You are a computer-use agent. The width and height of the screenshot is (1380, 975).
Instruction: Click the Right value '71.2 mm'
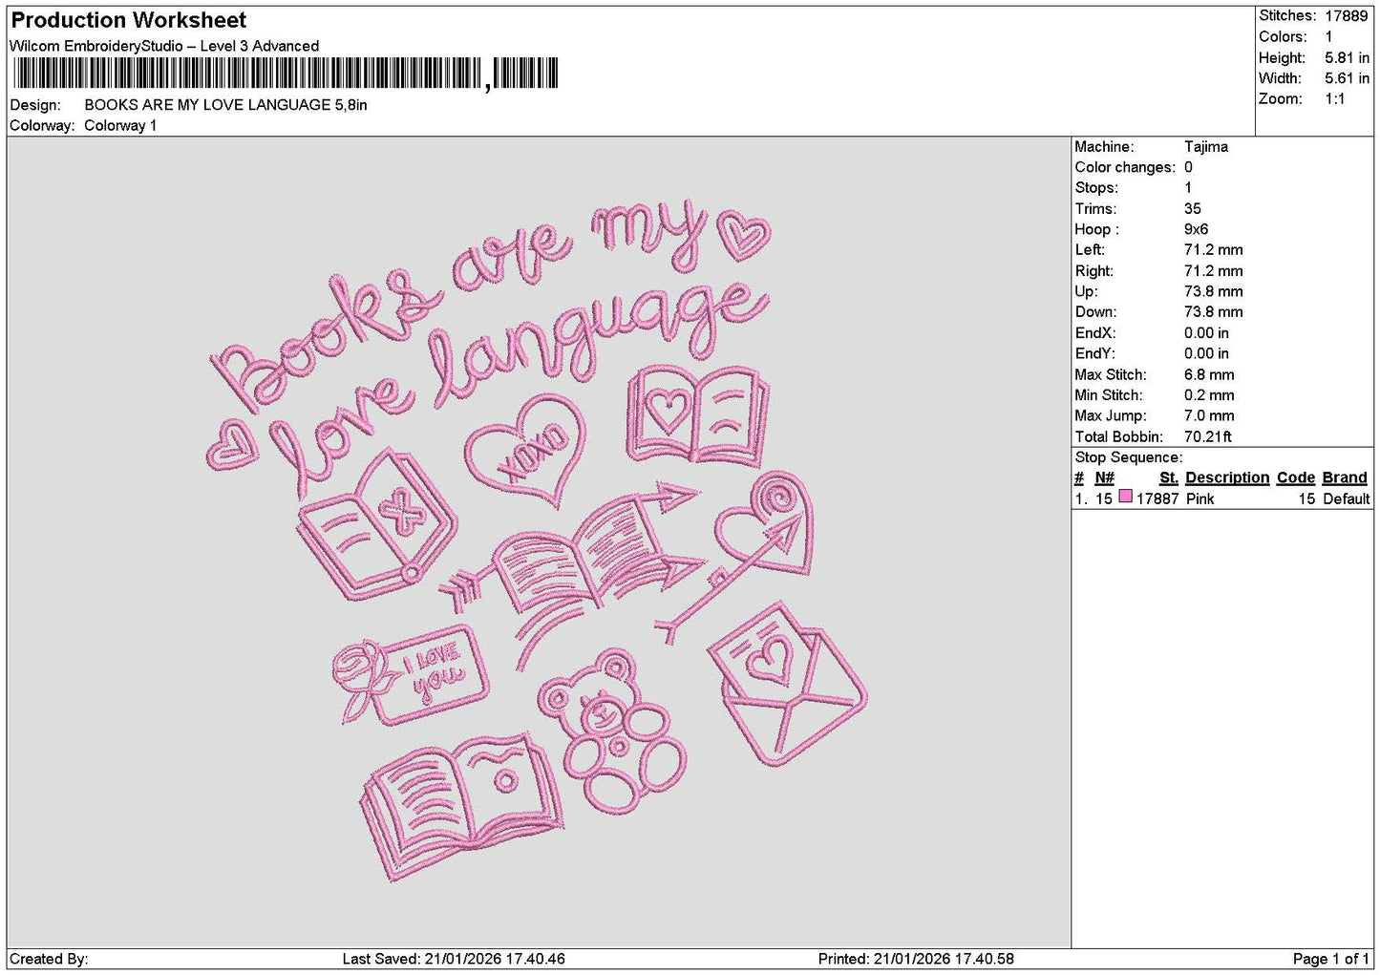1213,271
